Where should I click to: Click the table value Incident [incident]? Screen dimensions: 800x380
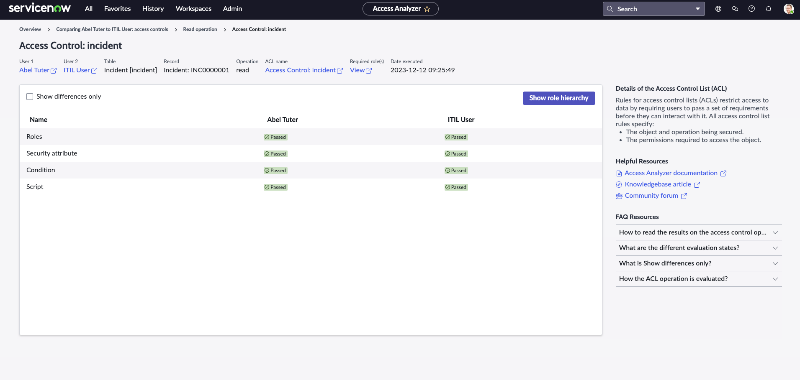click(131, 70)
